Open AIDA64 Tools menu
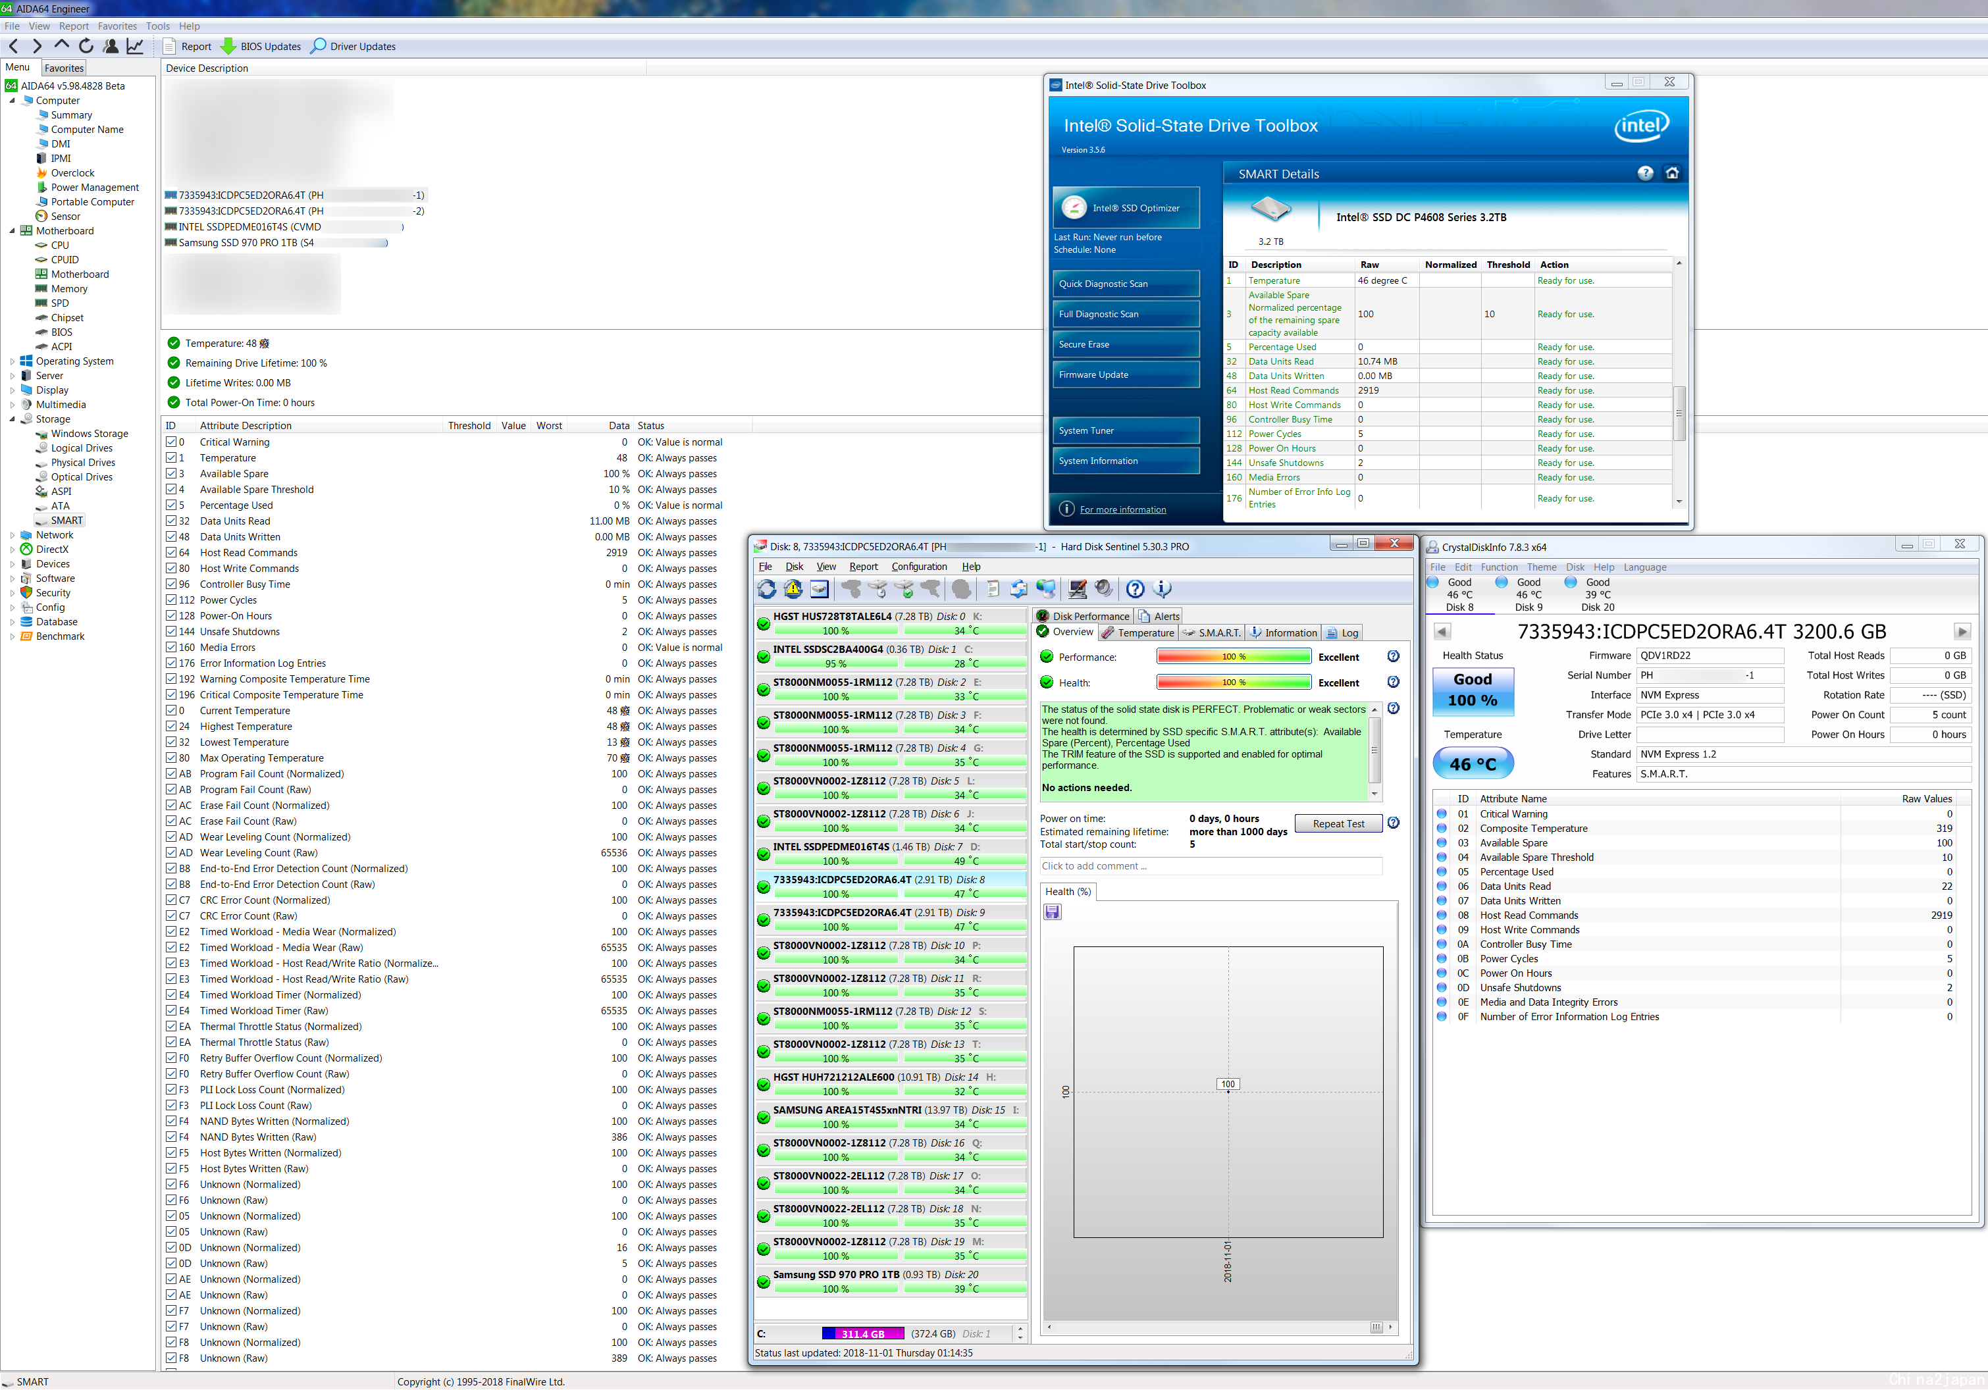The image size is (1988, 1390). click(157, 26)
